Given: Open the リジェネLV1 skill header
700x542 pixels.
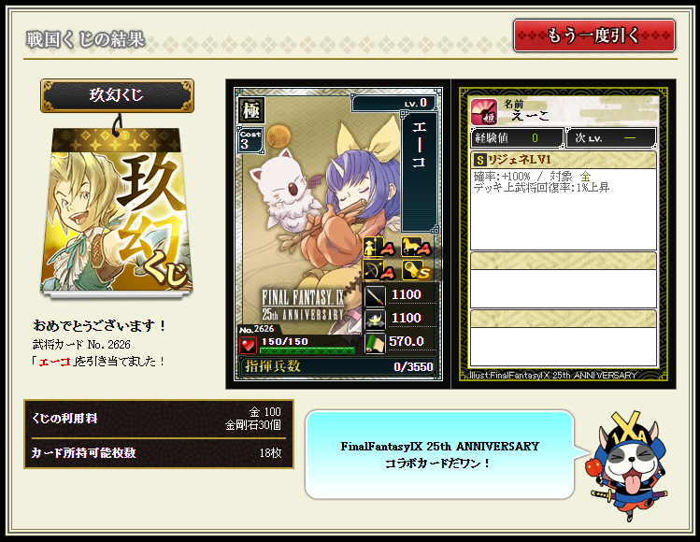Looking at the screenshot, I should (564, 160).
